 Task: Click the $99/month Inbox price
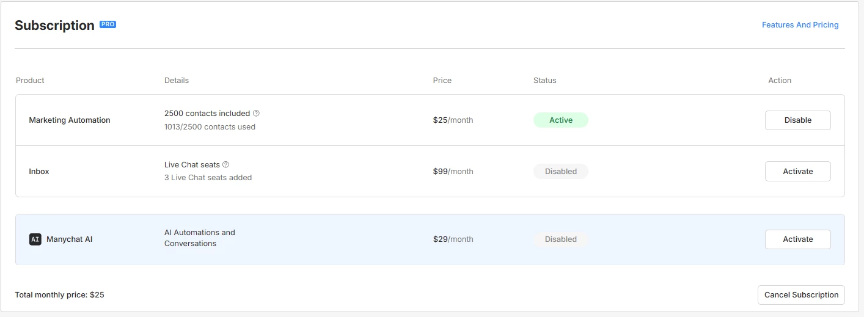tap(453, 172)
